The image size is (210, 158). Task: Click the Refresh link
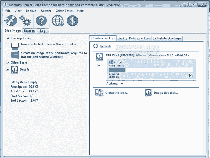pyautogui.click(x=105, y=46)
